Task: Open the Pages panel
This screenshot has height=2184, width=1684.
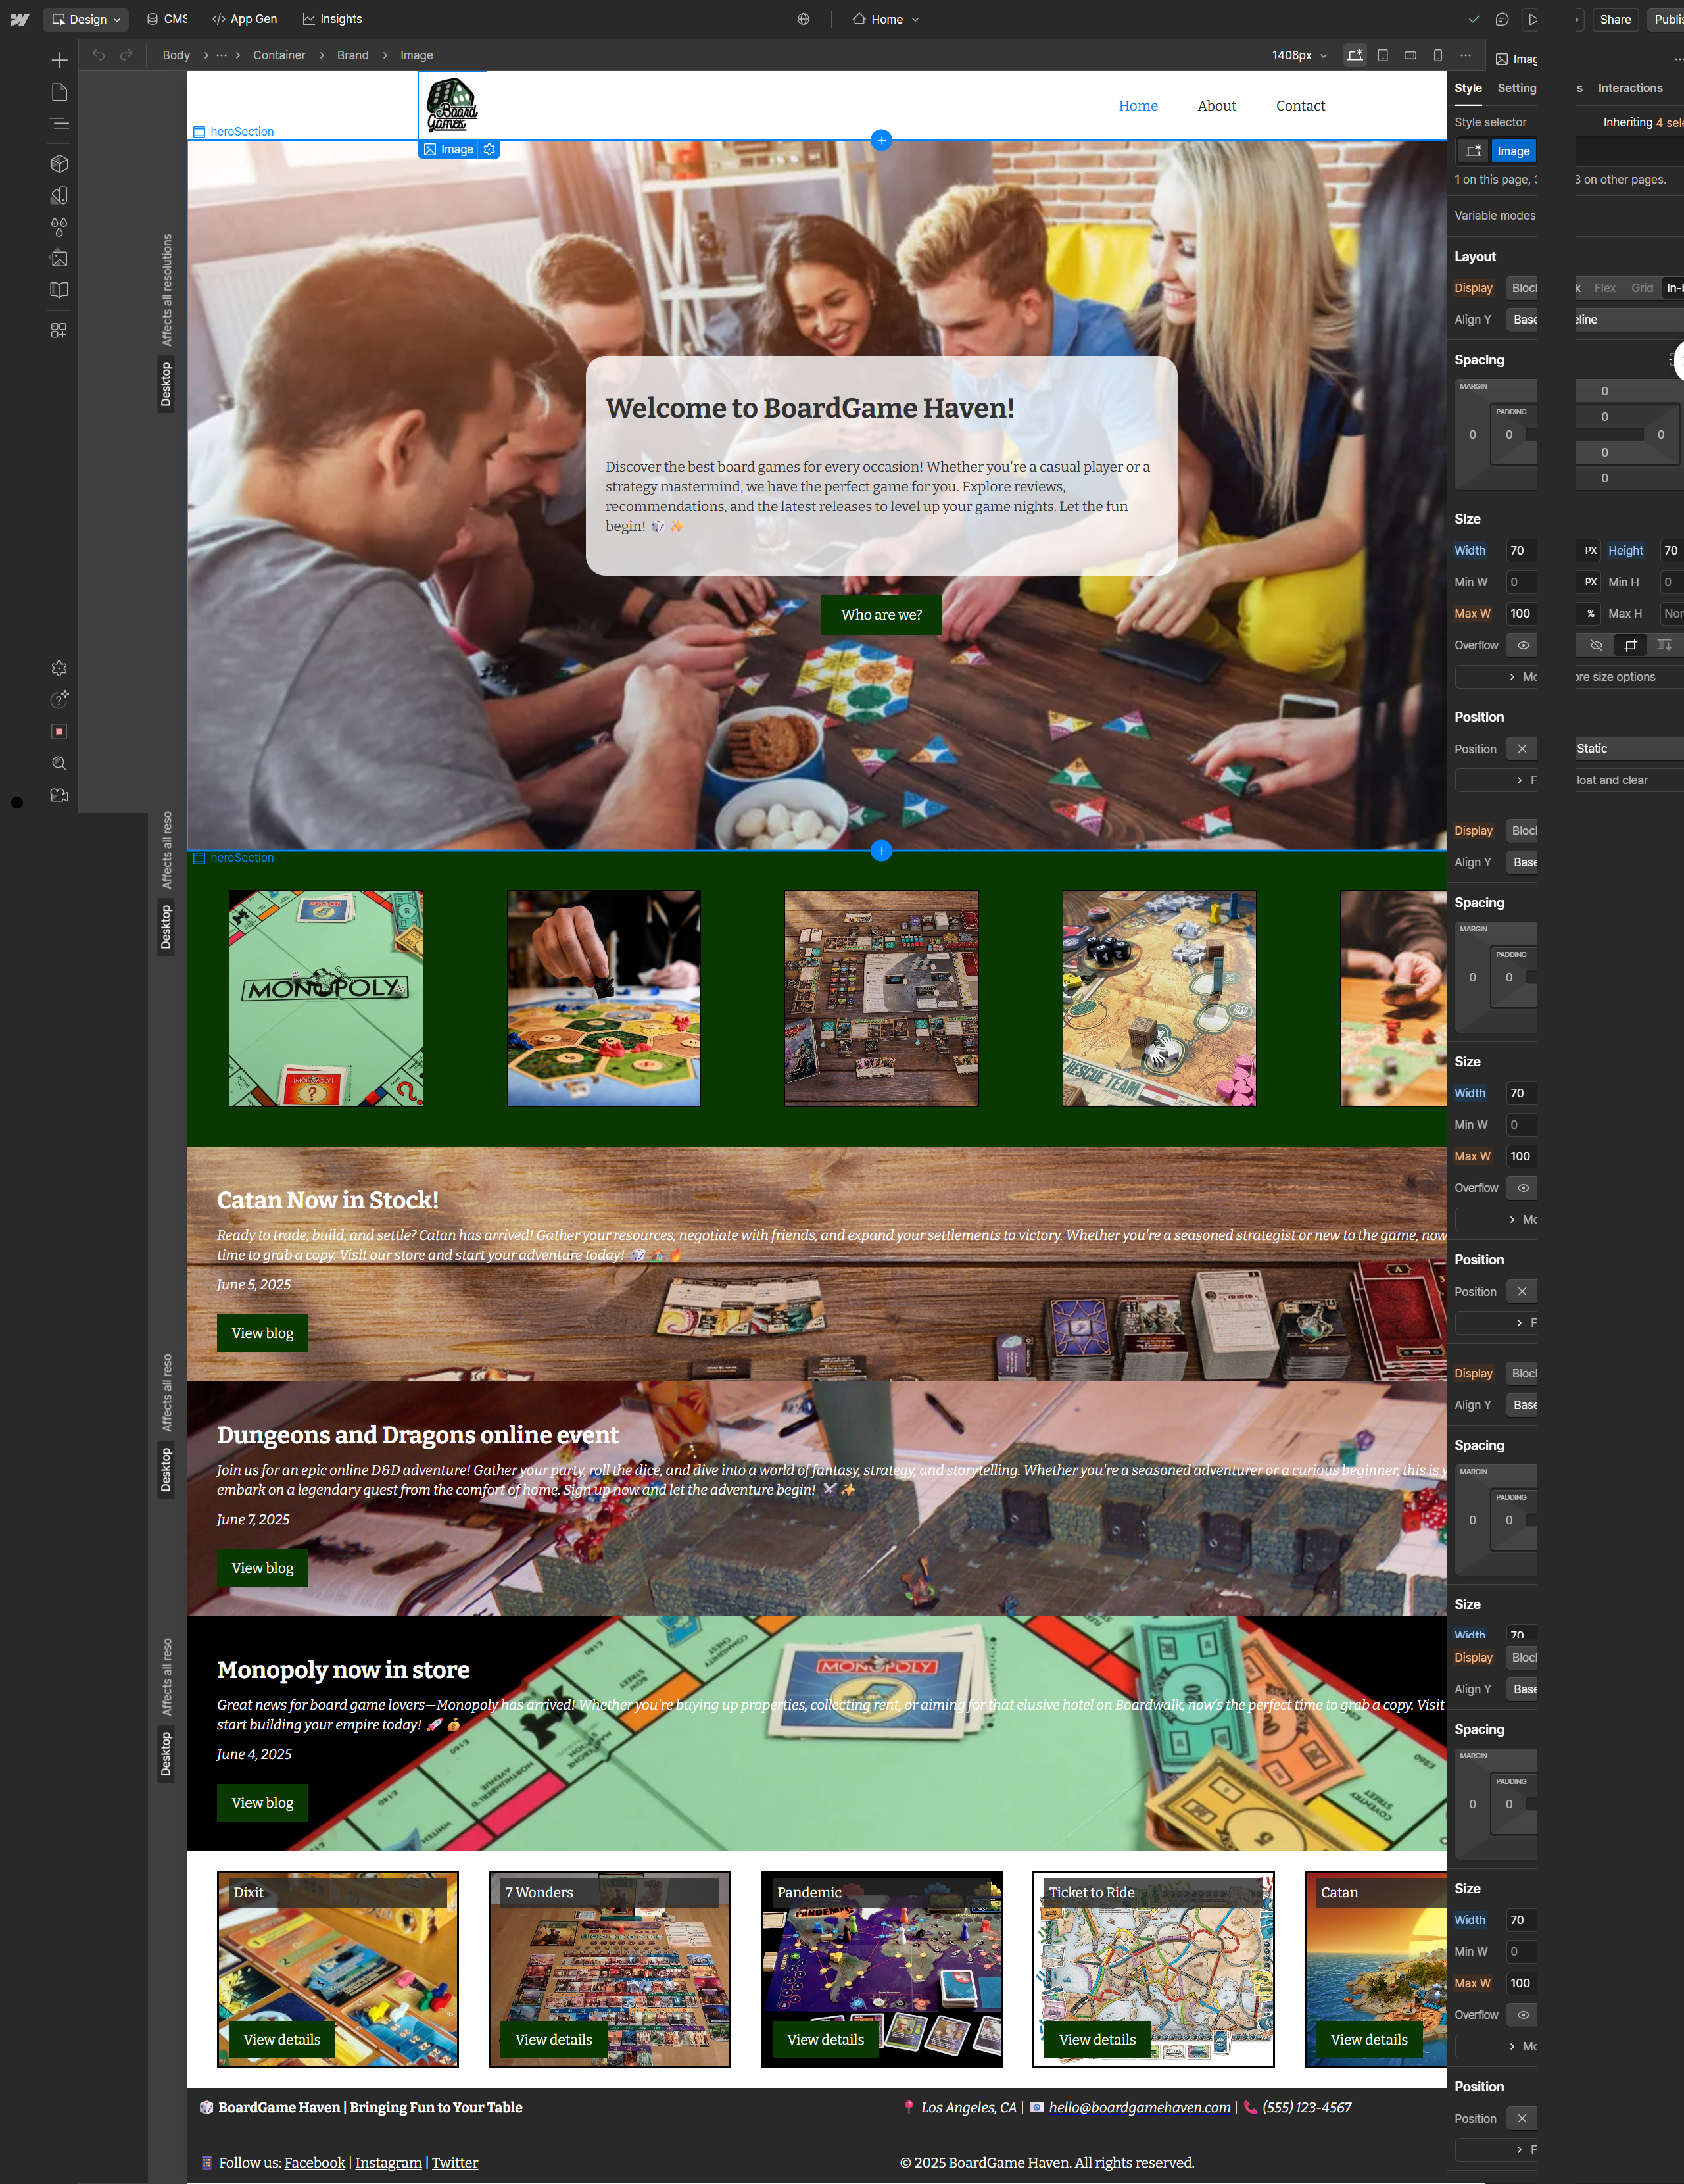Action: tap(59, 92)
